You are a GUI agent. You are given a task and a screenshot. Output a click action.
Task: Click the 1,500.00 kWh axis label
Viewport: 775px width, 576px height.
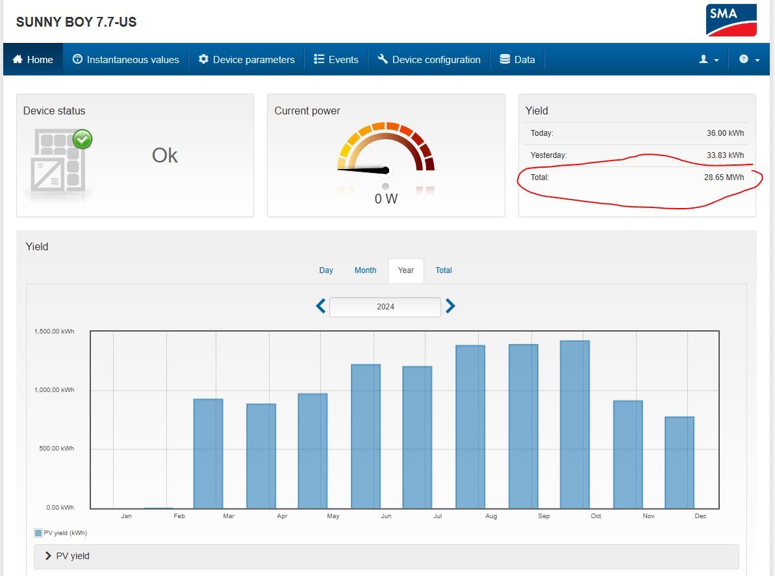55,332
